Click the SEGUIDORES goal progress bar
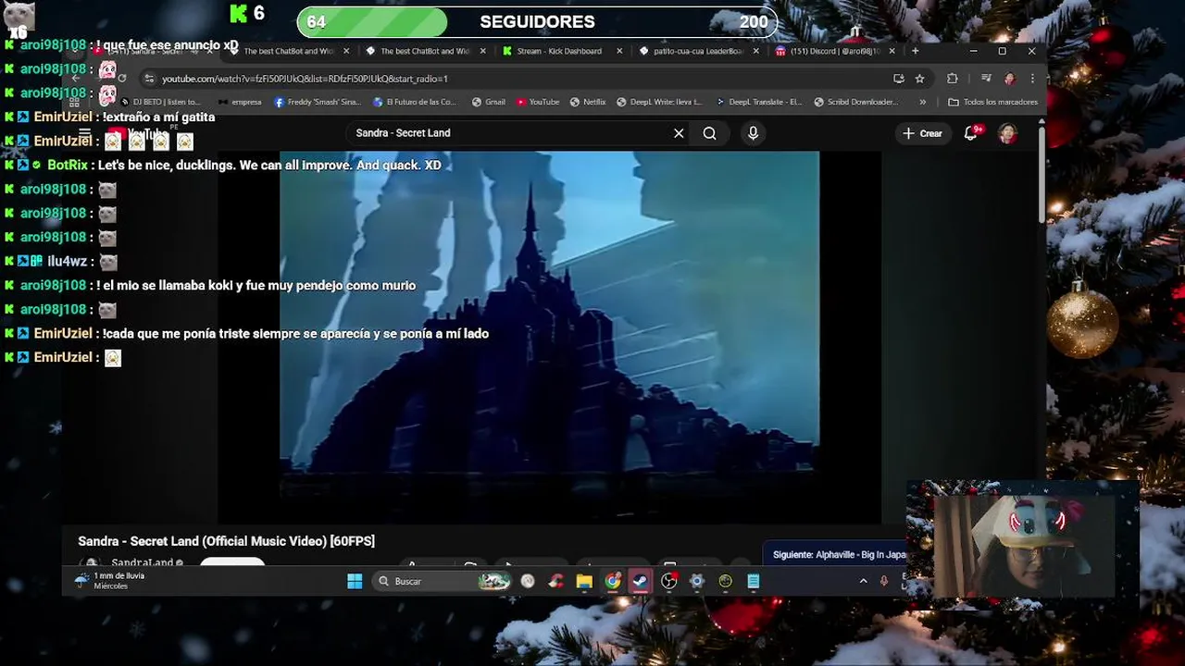The height and width of the screenshot is (666, 1185). (x=536, y=22)
